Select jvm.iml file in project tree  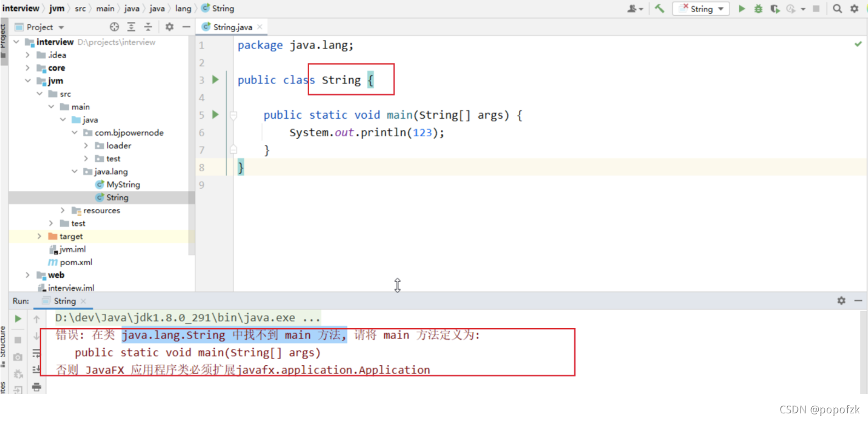pyautogui.click(x=73, y=249)
